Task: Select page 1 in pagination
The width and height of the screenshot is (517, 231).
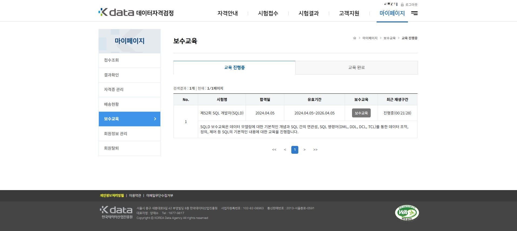Action: (295, 150)
